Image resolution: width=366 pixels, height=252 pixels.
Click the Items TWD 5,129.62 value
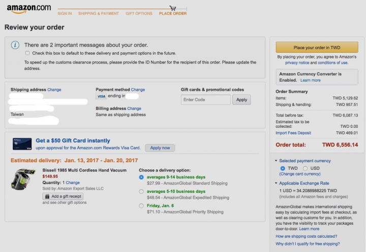tap(346, 98)
